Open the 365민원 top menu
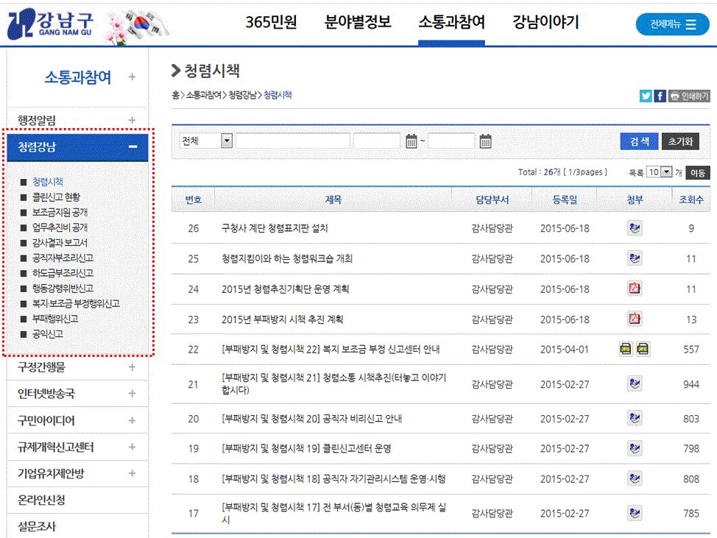The width and height of the screenshot is (717, 538). [x=271, y=23]
